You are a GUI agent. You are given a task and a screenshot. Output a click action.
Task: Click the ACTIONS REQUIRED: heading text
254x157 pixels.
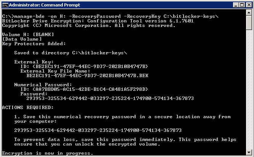[28, 108]
